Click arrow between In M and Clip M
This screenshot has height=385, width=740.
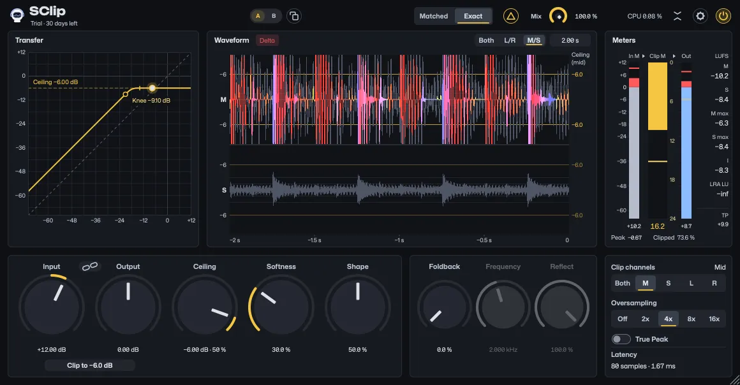click(643, 56)
